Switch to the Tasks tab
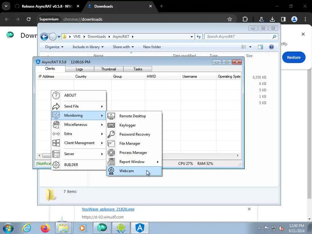 [138, 69]
